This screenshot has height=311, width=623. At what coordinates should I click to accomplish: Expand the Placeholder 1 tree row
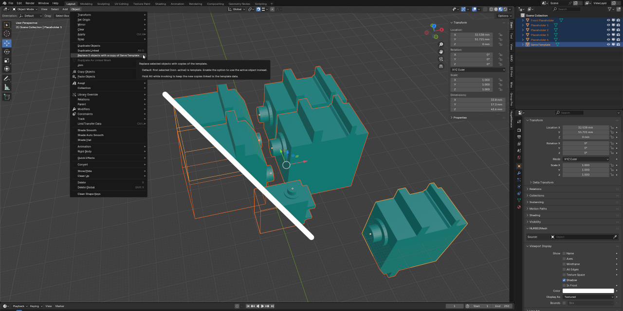(523, 25)
